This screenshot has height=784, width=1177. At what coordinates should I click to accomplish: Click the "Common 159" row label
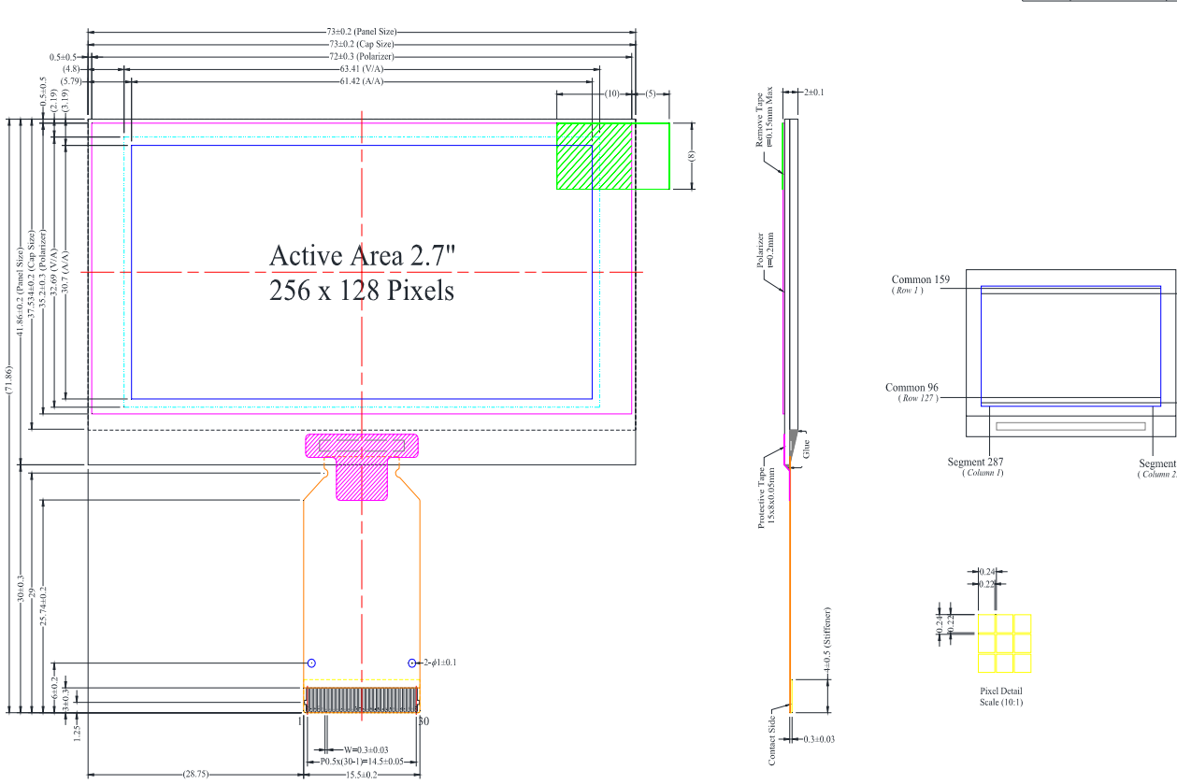920,279
